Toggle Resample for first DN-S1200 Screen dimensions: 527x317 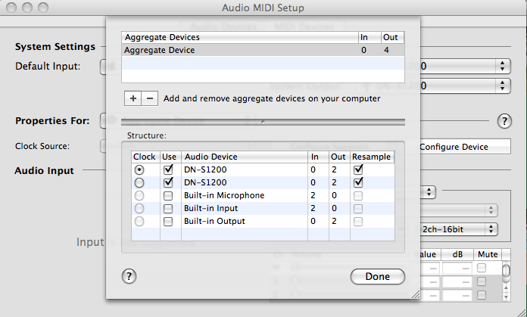[x=358, y=169]
